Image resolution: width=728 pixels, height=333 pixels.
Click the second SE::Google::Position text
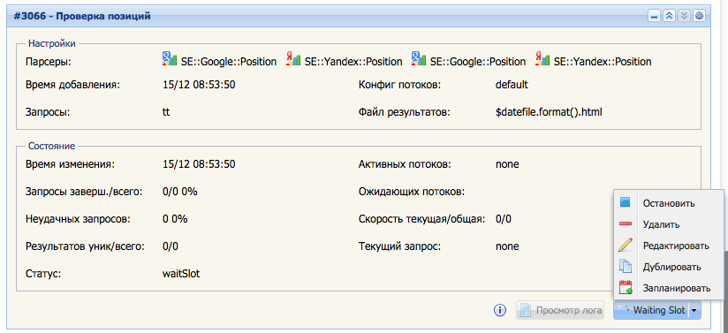pos(478,61)
